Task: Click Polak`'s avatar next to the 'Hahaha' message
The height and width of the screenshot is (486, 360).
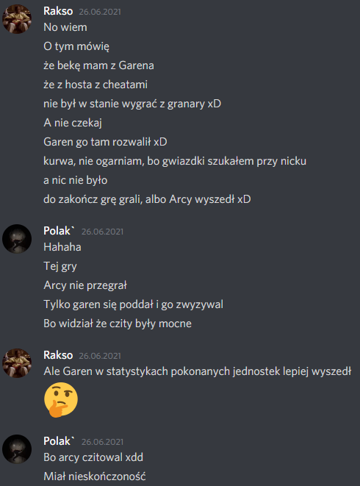Action: tap(17, 239)
